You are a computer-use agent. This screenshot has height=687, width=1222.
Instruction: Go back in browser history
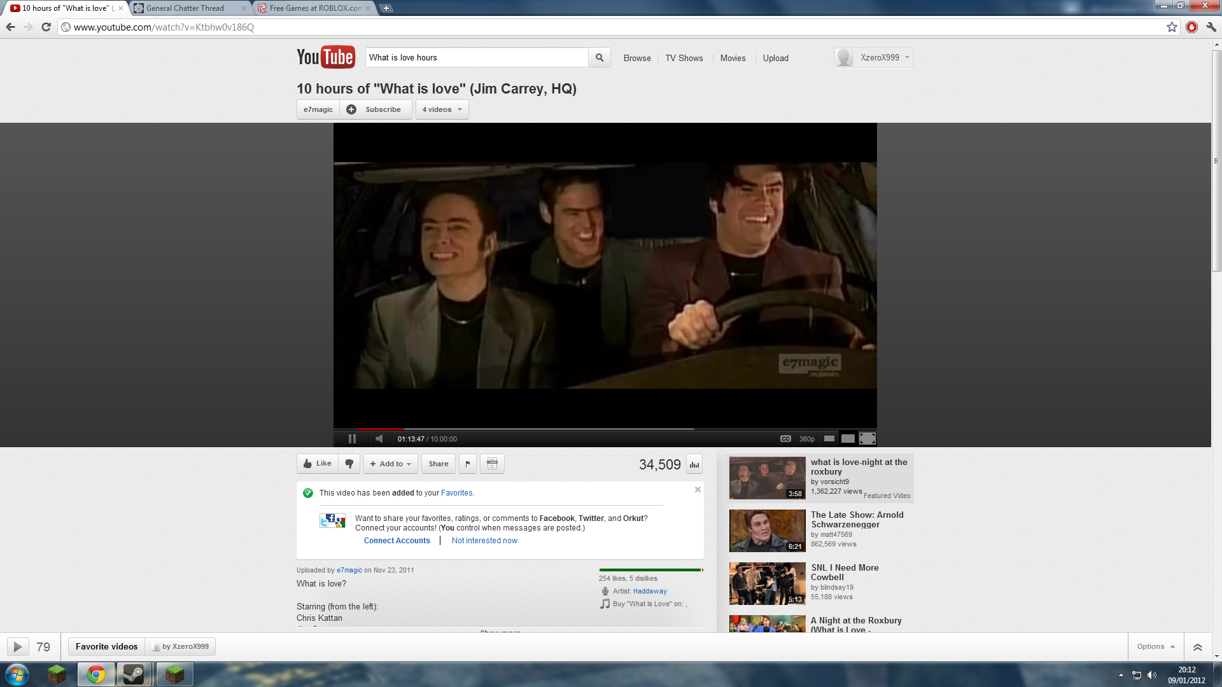[x=10, y=27]
